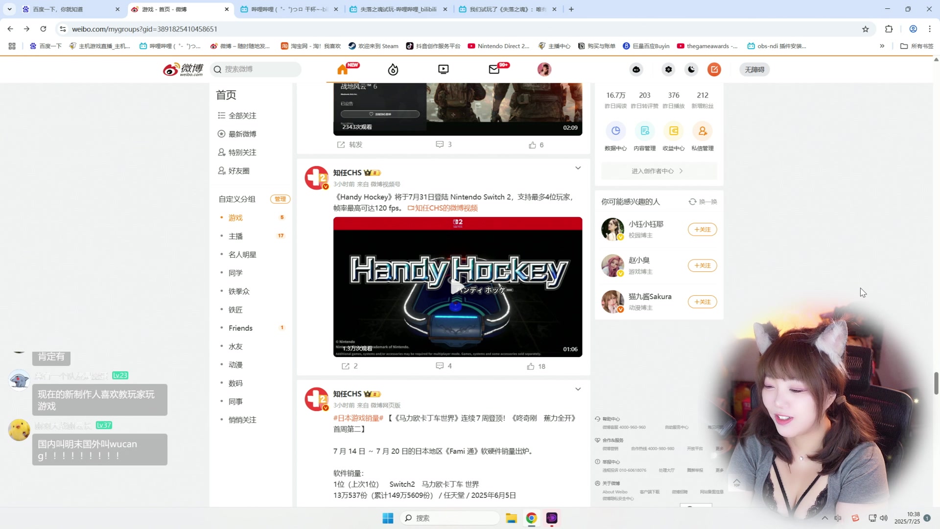
Task: Click 管理 button for custom groups
Action: pyautogui.click(x=280, y=199)
